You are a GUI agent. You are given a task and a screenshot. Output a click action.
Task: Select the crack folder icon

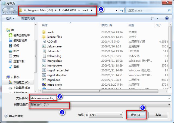tap(44, 32)
